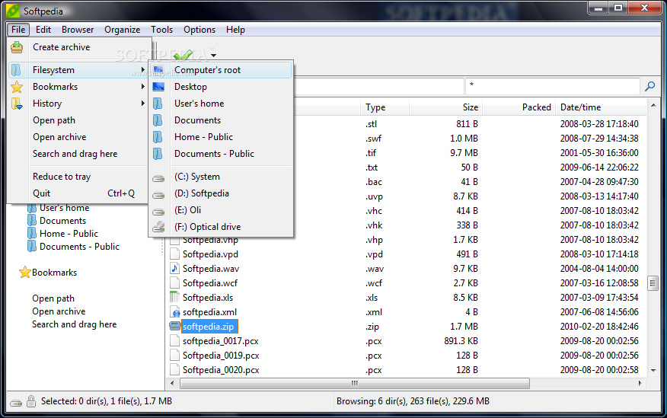Sort by the Packed column header
This screenshot has width=667, height=418.
[x=519, y=107]
